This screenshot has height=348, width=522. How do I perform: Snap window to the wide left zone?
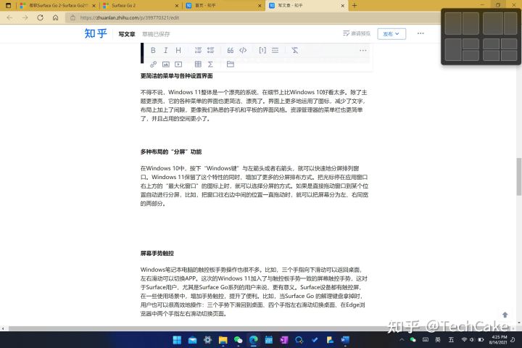(493, 24)
